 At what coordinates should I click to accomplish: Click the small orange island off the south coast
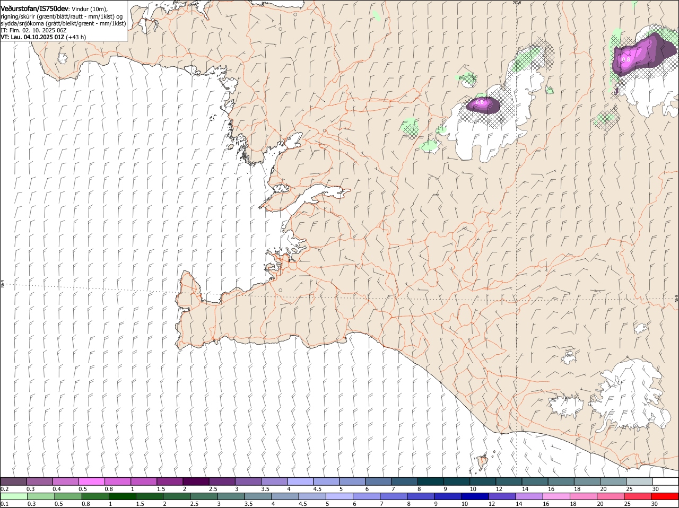[x=482, y=461]
